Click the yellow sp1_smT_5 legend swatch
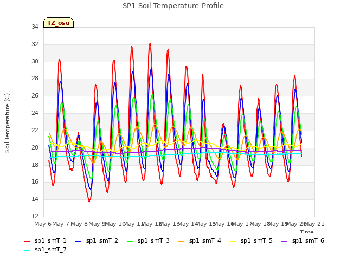347x260 pixels. 233,242
